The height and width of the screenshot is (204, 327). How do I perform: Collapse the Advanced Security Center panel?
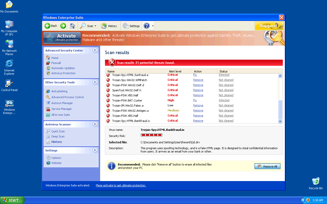(95, 50)
